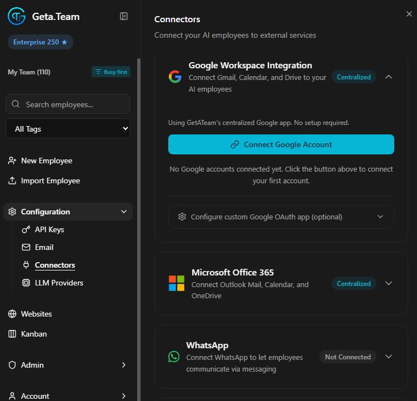Click the LLM Providers chip icon
The width and height of the screenshot is (417, 401).
tap(26, 283)
